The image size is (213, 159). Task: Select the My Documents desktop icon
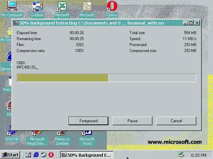6,35
